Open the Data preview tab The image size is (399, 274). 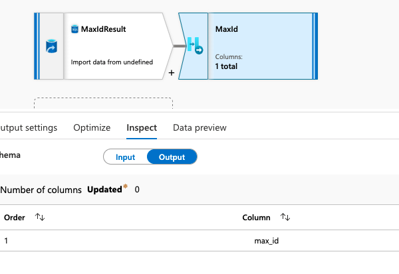[x=199, y=127]
